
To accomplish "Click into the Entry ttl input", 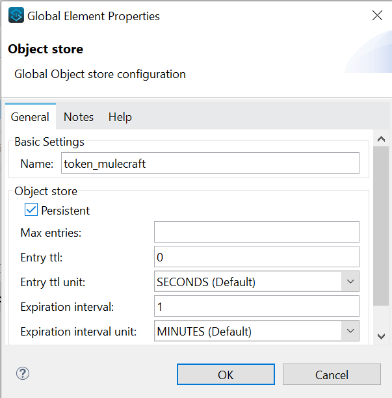I will tap(256, 257).
